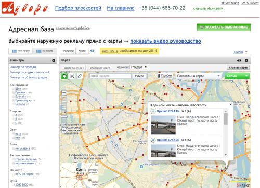Image resolution: width=260 pixels, height=188 pixels.
Task: Close the found surfaces popup balloon
Action: [230, 105]
